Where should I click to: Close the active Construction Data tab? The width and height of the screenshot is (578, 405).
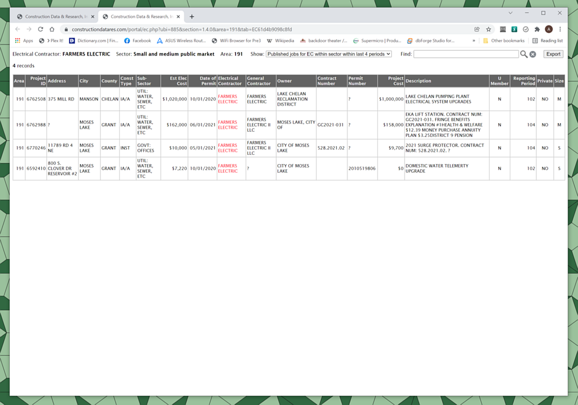pyautogui.click(x=178, y=17)
